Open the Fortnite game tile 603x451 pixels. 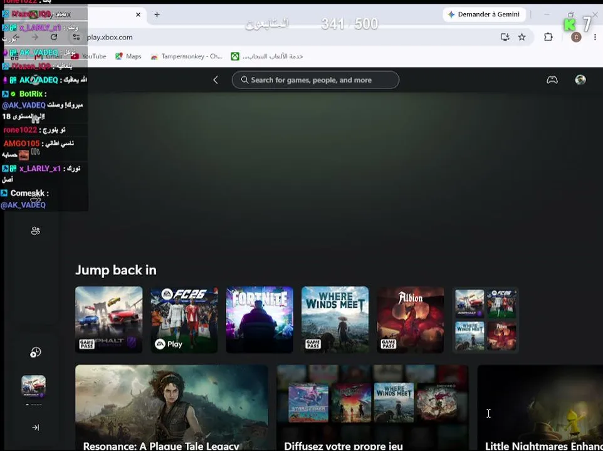[x=260, y=319]
